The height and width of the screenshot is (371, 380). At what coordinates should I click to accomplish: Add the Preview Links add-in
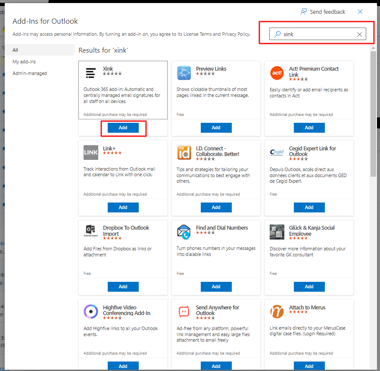point(216,128)
